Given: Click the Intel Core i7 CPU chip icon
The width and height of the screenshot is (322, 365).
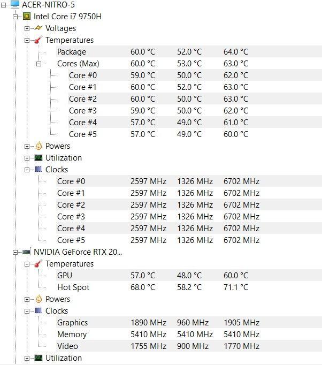Looking at the screenshot, I should pyautogui.click(x=27, y=16).
